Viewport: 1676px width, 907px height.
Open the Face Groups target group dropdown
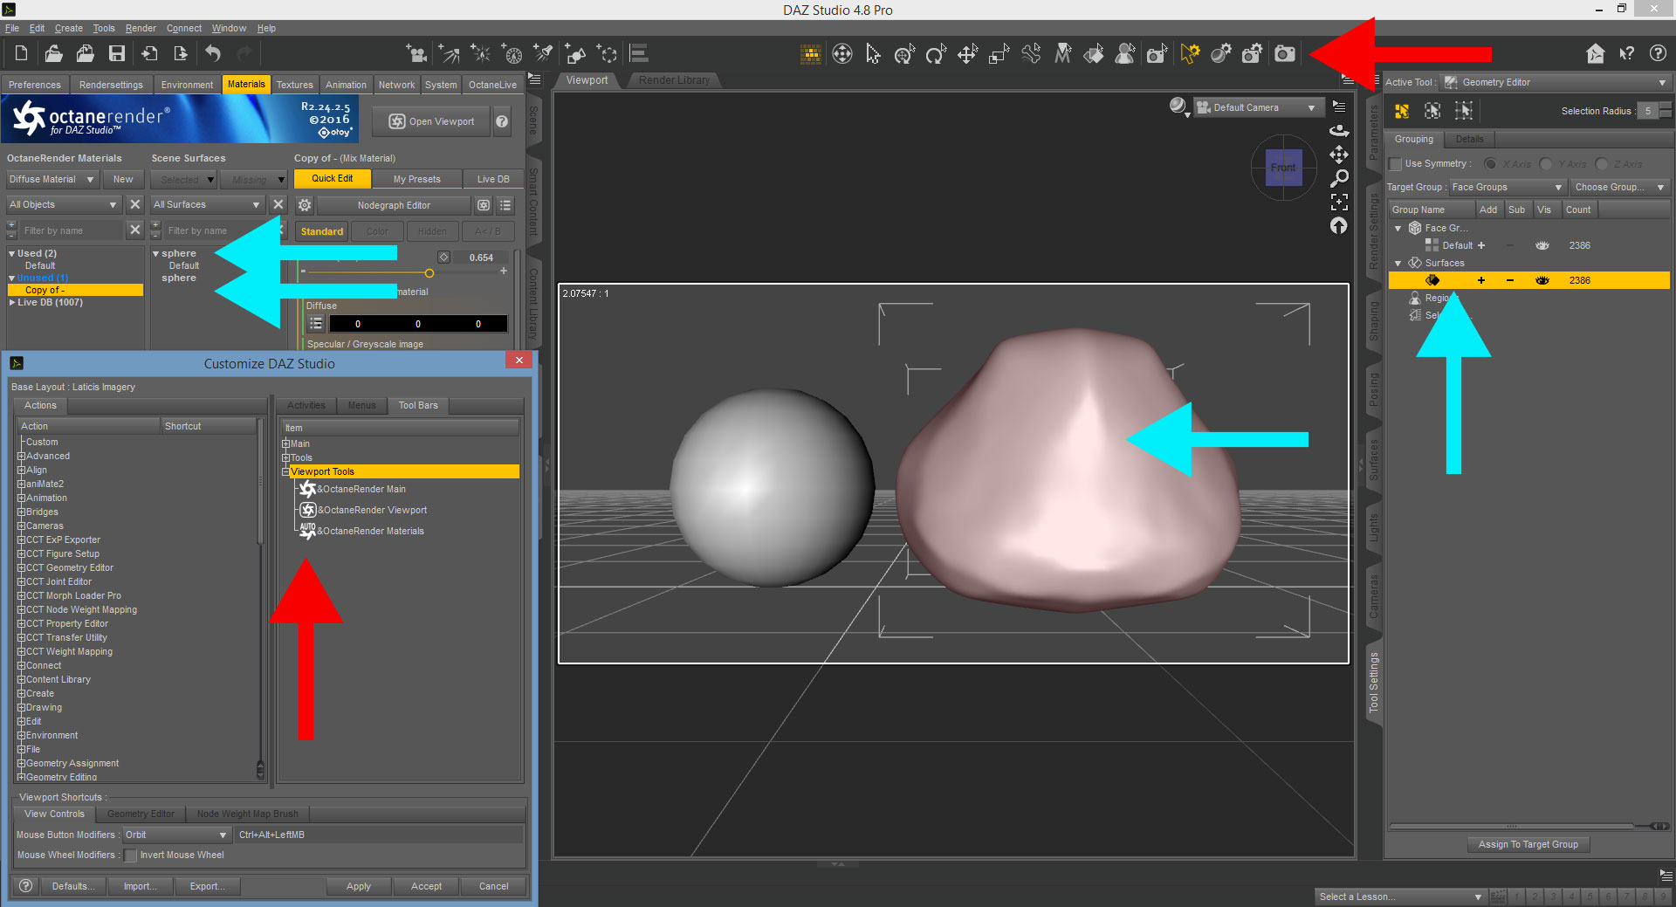pos(1507,187)
